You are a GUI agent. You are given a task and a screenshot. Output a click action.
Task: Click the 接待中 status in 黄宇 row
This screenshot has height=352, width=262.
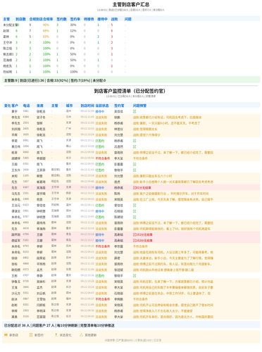point(100,111)
